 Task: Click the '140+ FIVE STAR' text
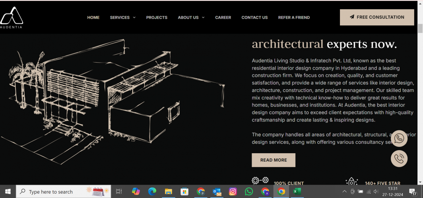coord(382,183)
